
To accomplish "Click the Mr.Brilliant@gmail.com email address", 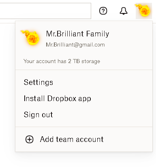I will pos(75,45).
